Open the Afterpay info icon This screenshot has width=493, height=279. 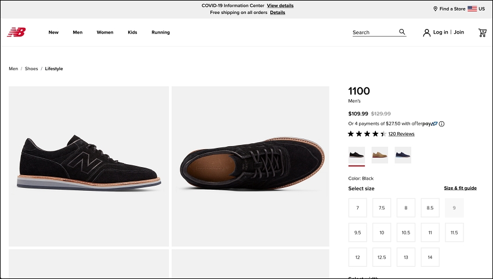442,124
